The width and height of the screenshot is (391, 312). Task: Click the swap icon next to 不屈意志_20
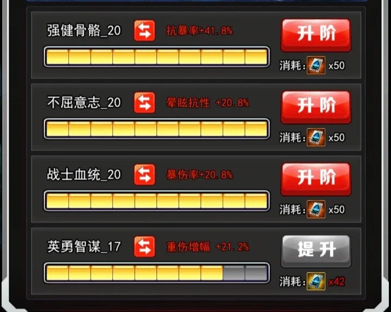click(x=144, y=102)
